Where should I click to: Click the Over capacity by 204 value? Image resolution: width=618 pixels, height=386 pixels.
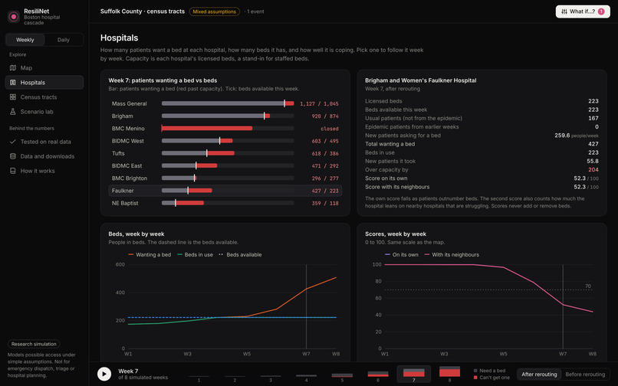[x=593, y=170]
